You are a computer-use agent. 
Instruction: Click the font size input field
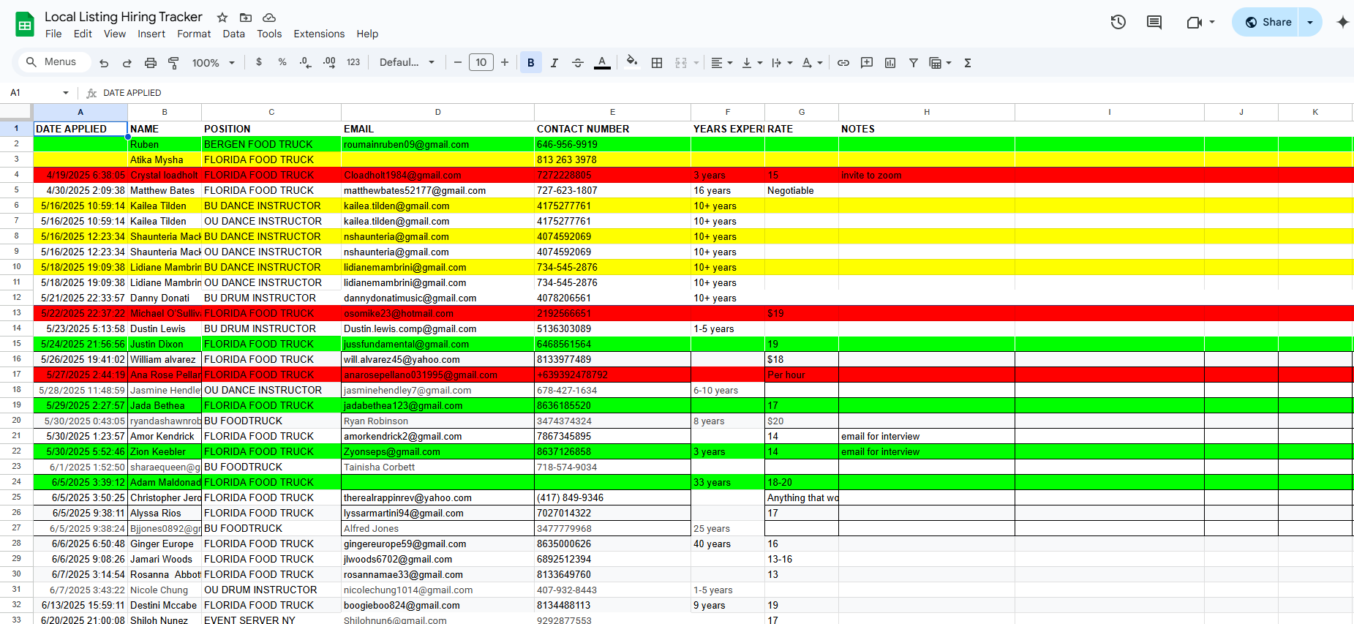[x=481, y=63]
